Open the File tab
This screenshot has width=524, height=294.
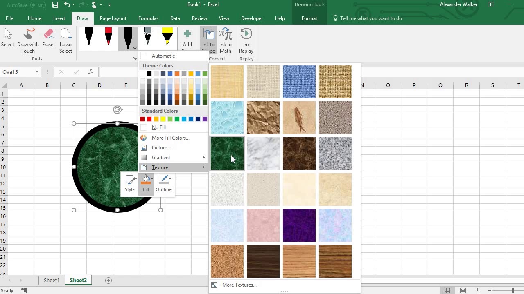click(x=9, y=18)
